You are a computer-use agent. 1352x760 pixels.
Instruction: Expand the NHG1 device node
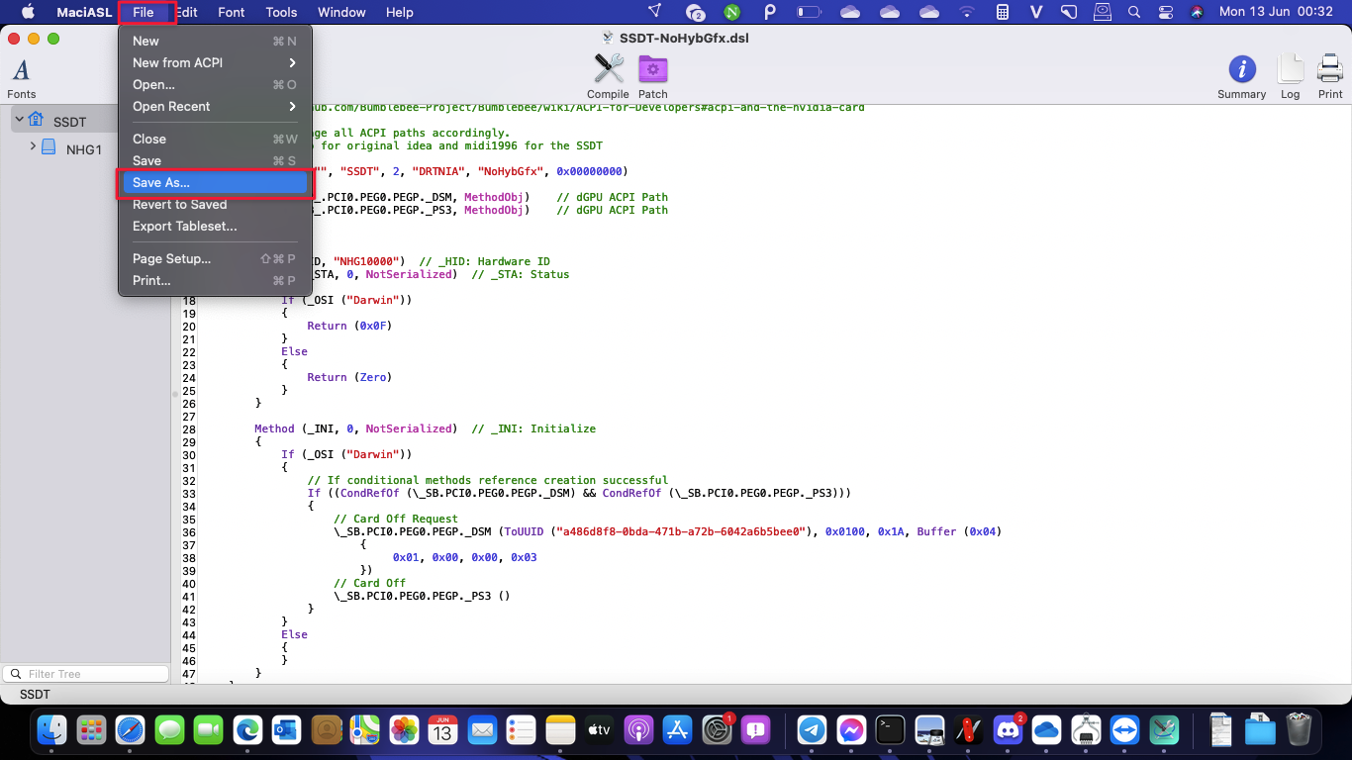coord(33,146)
